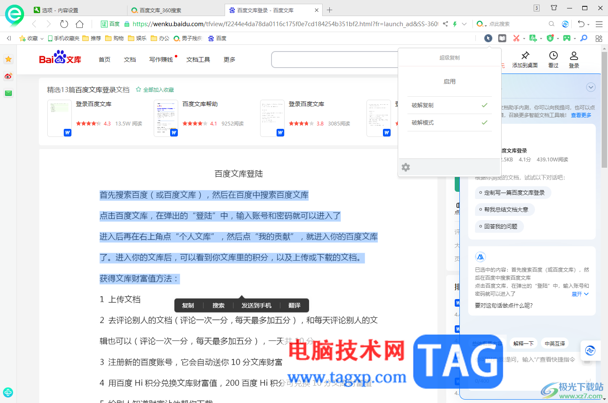Select the 回答我的问题 suggestion
Viewport: 608px width, 403px height.
(499, 226)
